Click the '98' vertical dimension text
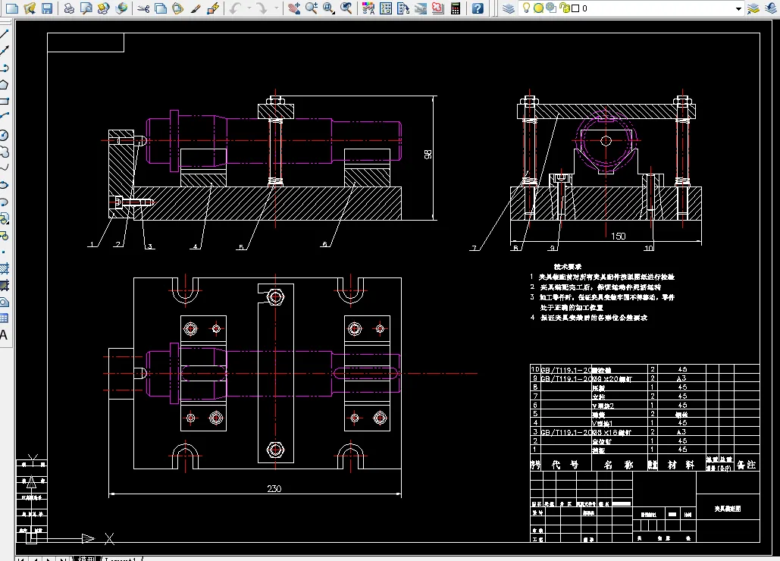 [x=428, y=155]
